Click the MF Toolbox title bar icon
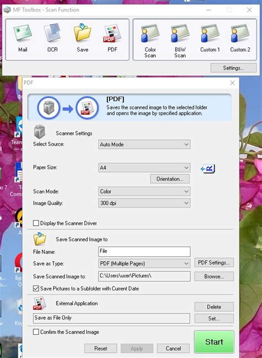Screen dimensions: 262x358 pyautogui.click(x=8, y=10)
